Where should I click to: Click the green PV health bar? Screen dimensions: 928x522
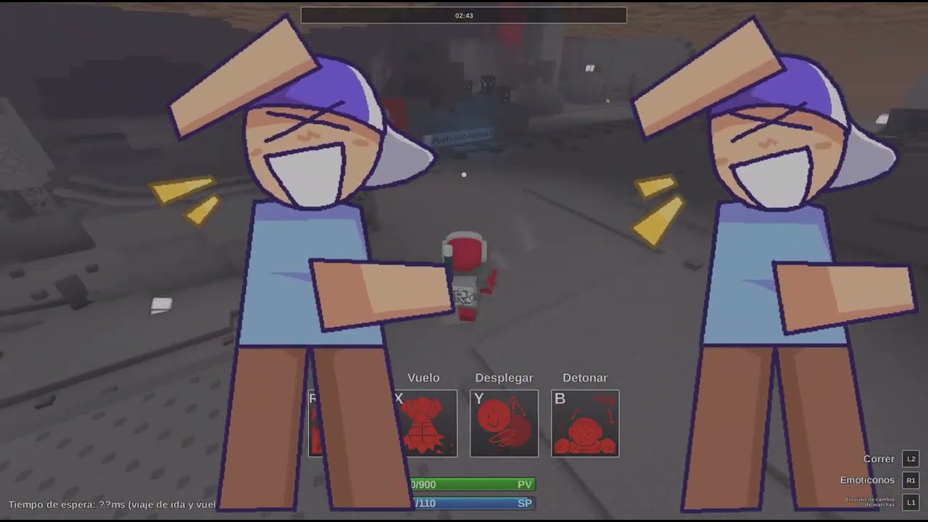click(471, 484)
